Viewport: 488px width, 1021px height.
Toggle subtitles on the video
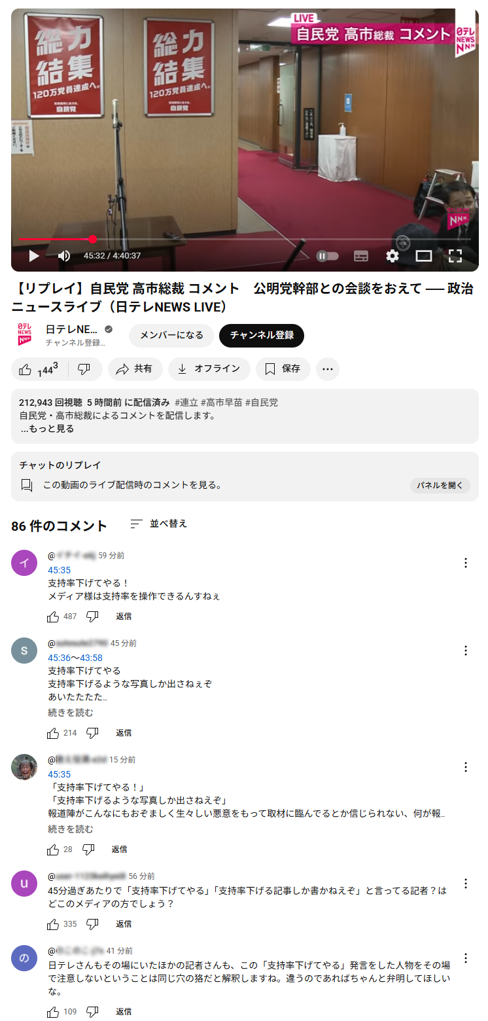[361, 256]
